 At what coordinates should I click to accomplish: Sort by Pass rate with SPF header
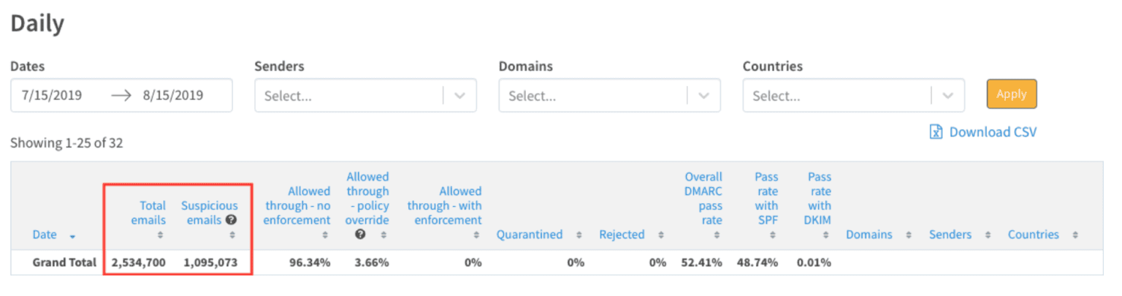coord(766,198)
